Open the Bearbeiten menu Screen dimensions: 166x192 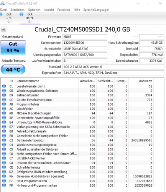coord(17,10)
